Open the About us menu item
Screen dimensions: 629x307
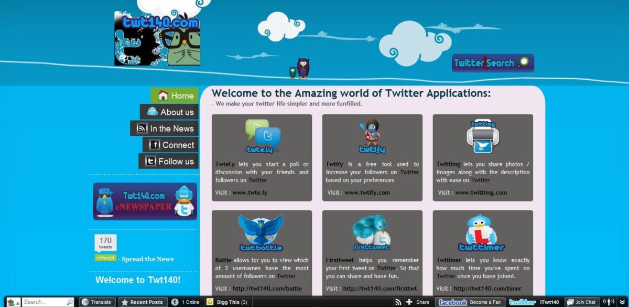click(x=169, y=112)
